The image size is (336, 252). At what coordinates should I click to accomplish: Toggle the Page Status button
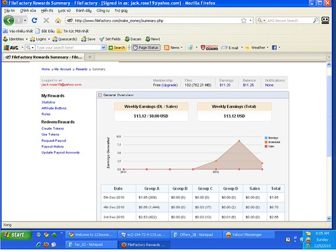click(146, 48)
